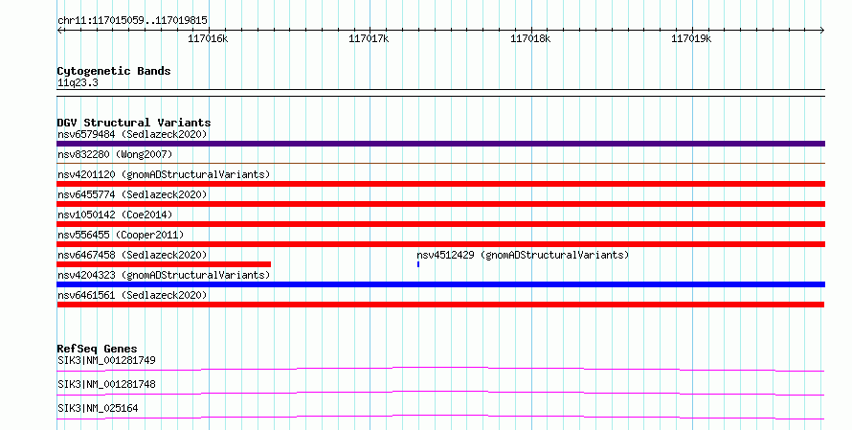
Task: Open nsv6579484 (Sedlazeck2020) variant label
Action: pos(132,134)
